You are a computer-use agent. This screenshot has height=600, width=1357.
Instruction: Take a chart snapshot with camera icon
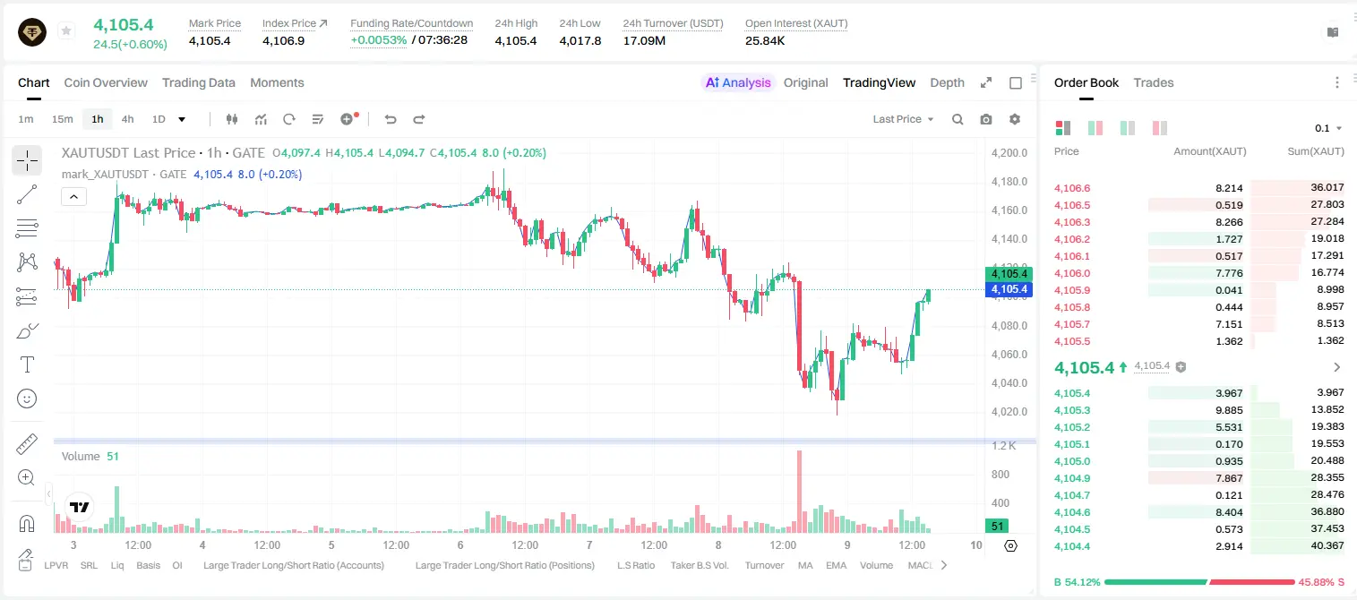[x=986, y=119]
